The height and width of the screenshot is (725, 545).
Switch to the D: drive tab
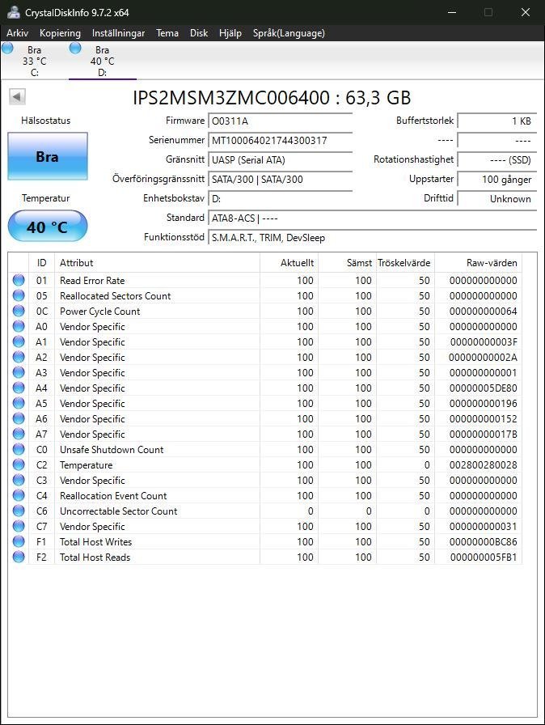coord(101,61)
